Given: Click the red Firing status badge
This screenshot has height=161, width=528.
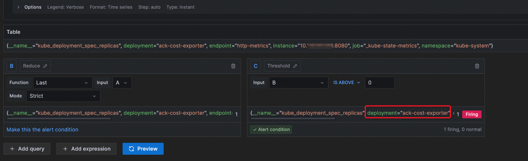Looking at the screenshot, I should coord(471,114).
